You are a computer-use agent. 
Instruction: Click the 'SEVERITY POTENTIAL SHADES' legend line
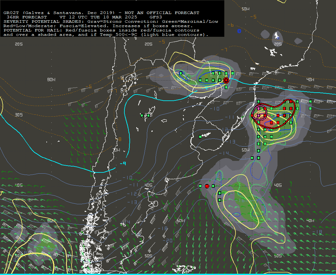[111, 22]
